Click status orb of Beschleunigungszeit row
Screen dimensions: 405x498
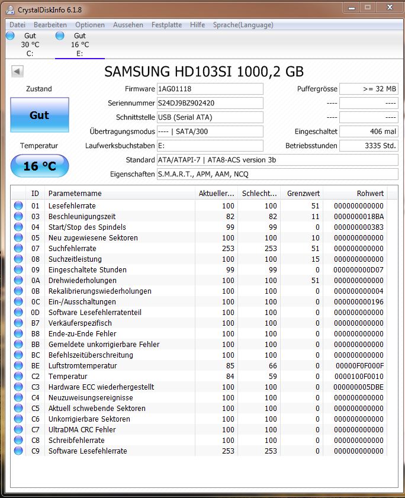(18, 216)
